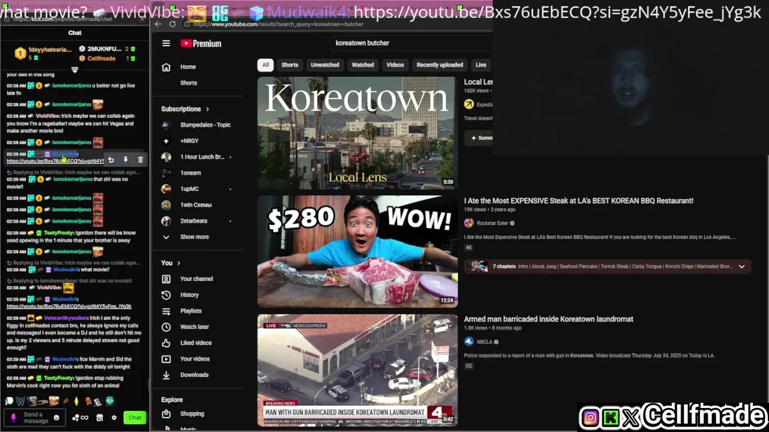Delete Mudwalk4's hovered chat message
This screenshot has width=769, height=432.
[x=141, y=160]
